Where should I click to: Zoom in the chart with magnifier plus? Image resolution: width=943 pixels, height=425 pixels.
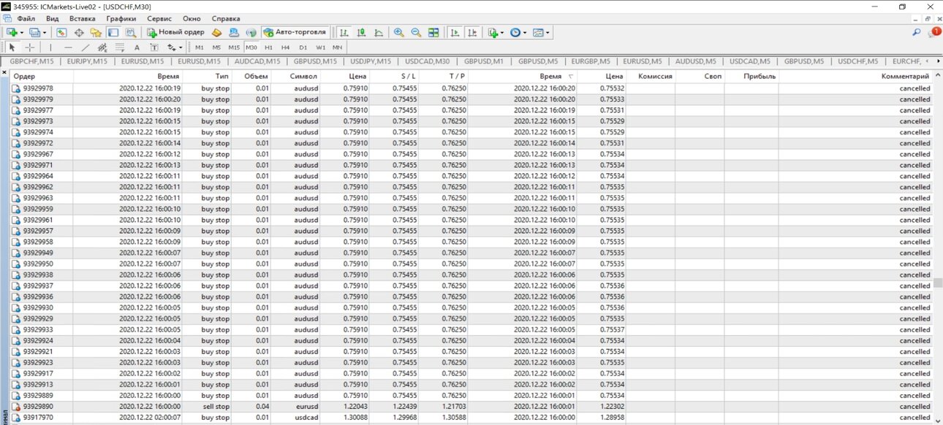point(398,32)
